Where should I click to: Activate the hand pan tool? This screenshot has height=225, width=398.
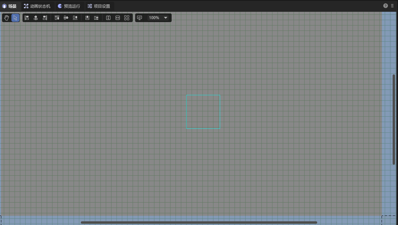(7, 18)
